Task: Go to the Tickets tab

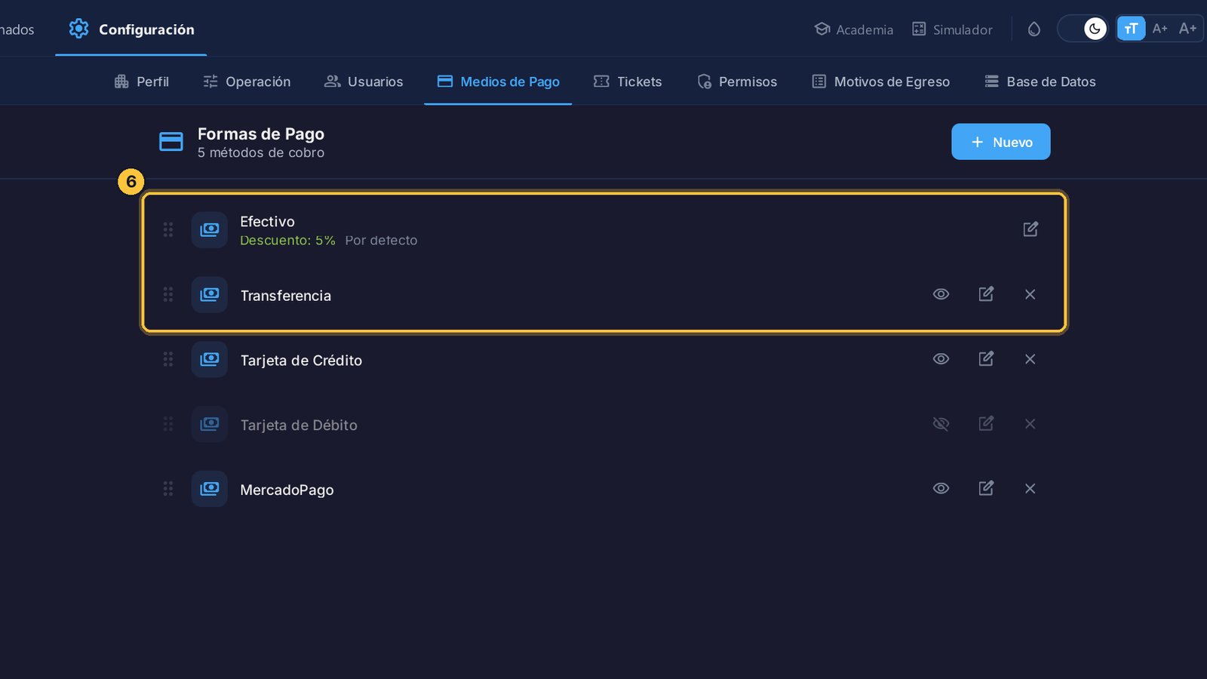Action: pos(628,81)
